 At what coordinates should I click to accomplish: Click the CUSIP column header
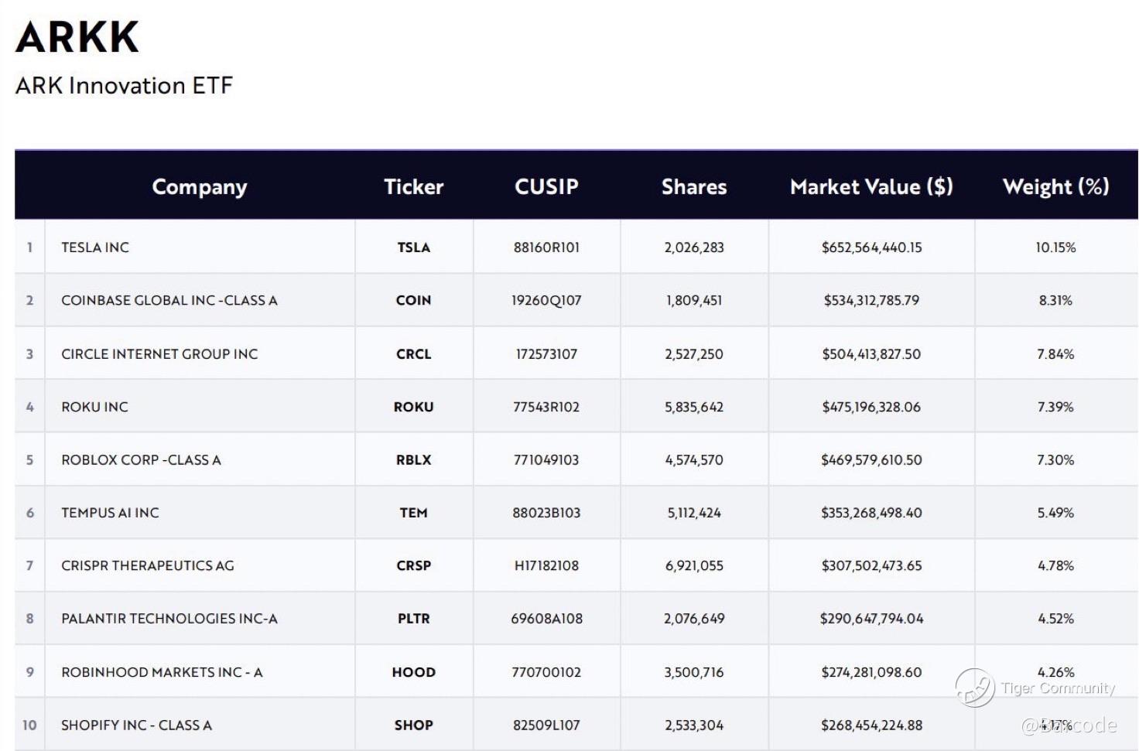pyautogui.click(x=546, y=186)
